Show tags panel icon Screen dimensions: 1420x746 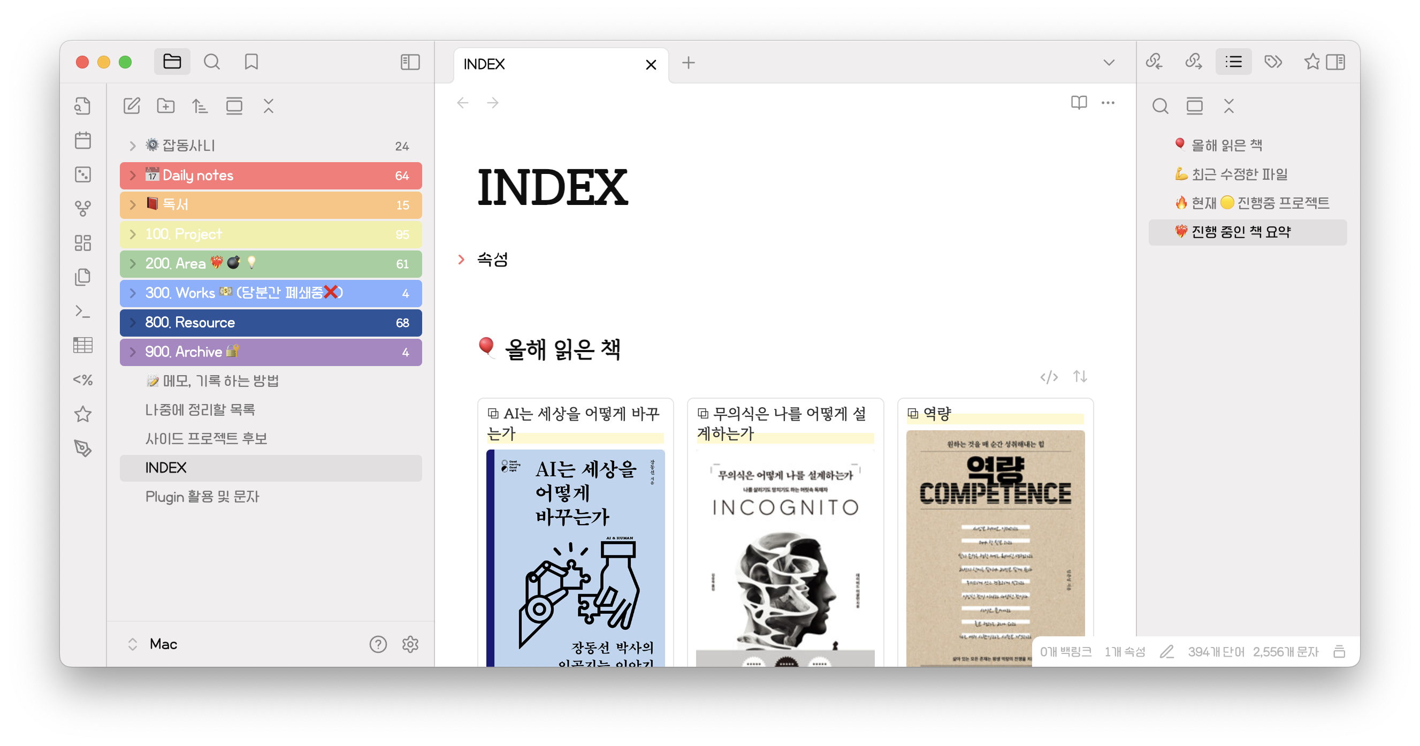click(x=1273, y=62)
